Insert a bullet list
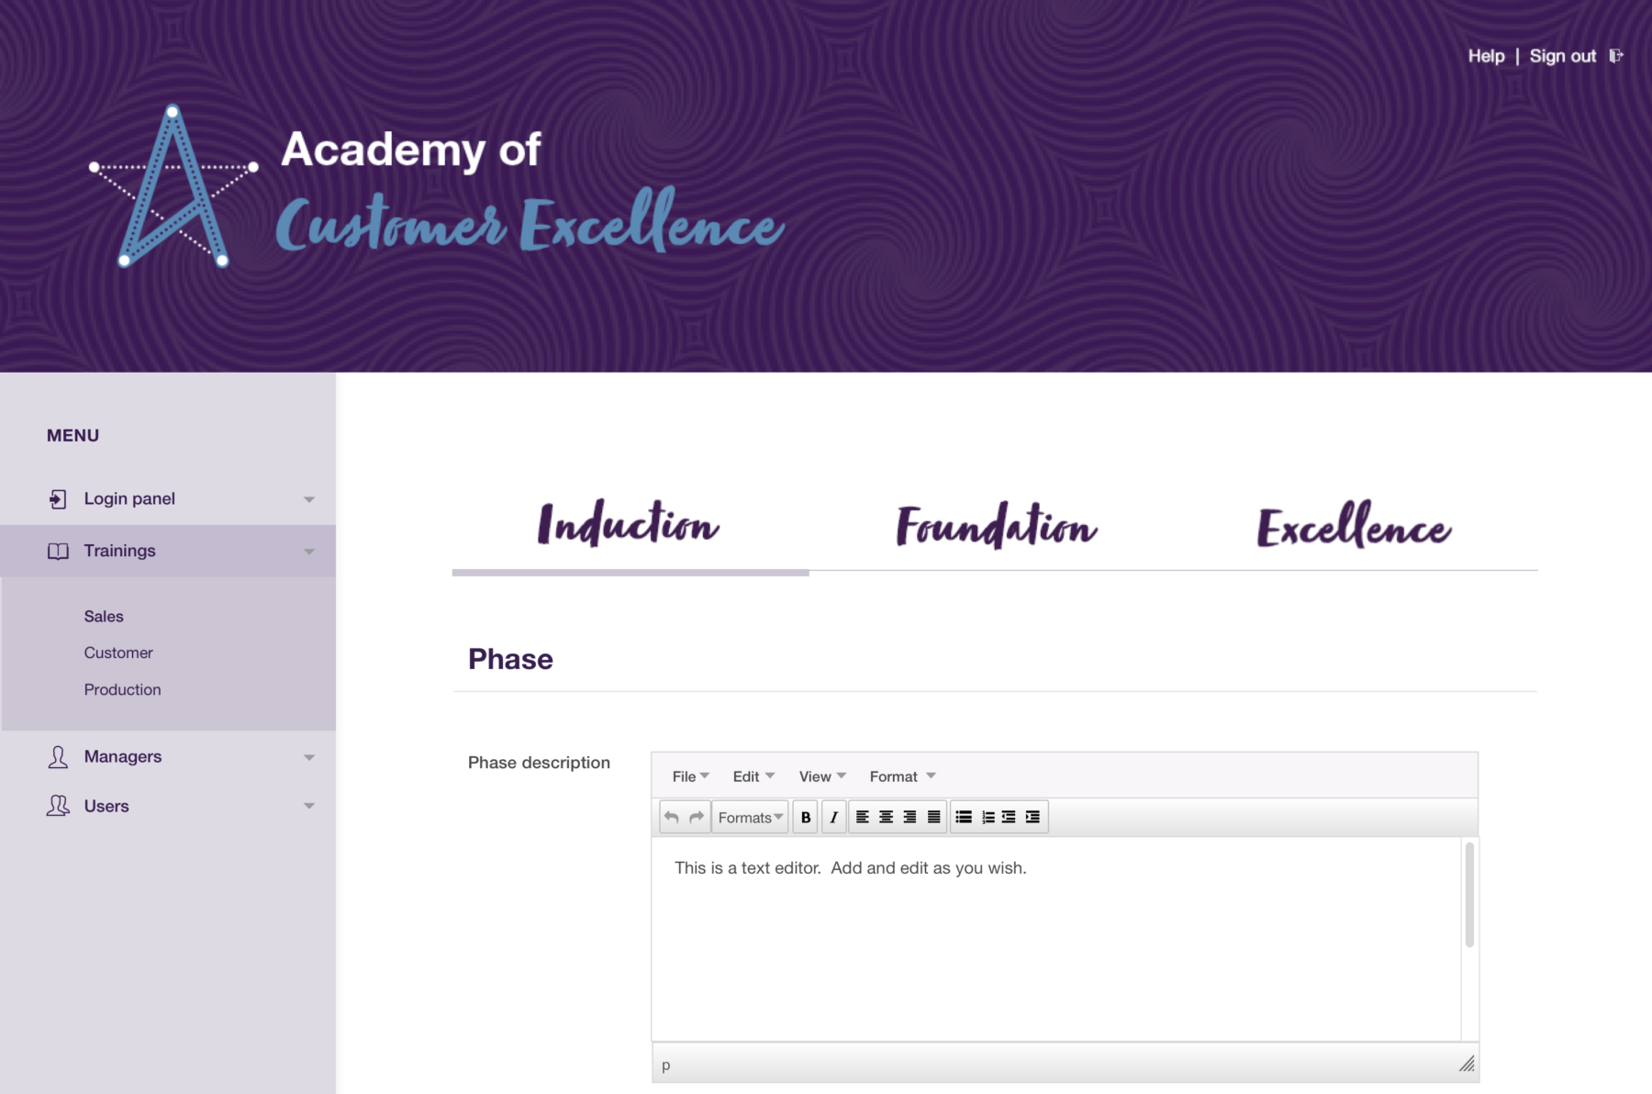 [964, 817]
